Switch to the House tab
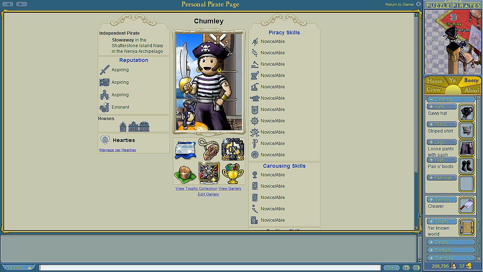Image resolution: width=483 pixels, height=272 pixels. (435, 81)
